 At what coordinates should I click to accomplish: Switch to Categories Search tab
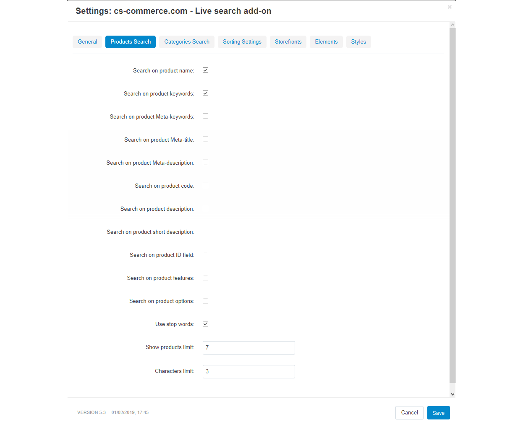pos(187,42)
